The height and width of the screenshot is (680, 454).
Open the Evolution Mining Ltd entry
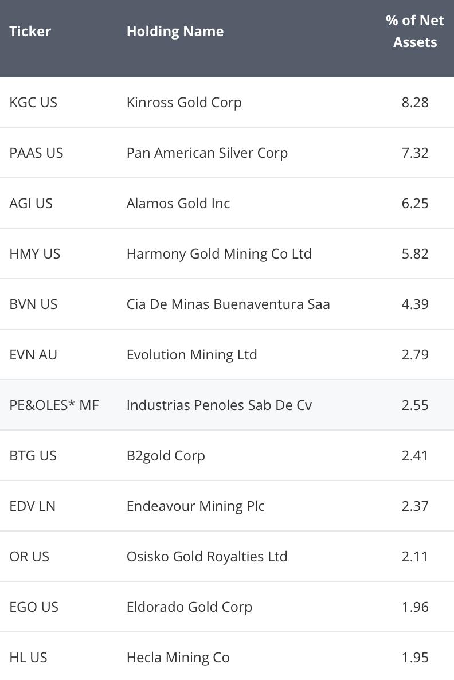point(191,355)
